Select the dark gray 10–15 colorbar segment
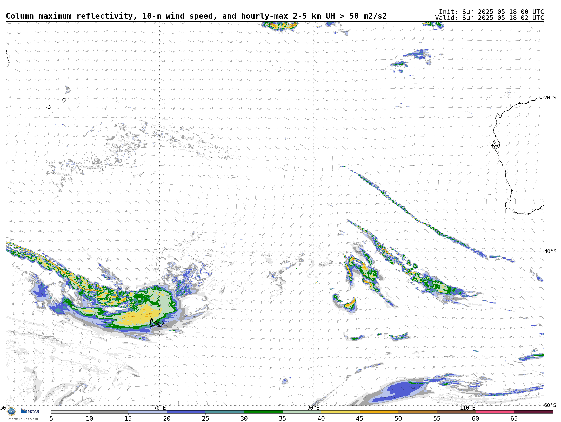This screenshot has height=422, width=561. click(x=109, y=412)
